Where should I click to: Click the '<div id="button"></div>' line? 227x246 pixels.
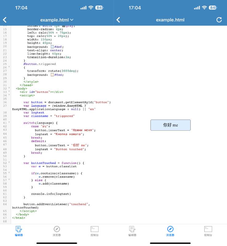42,92
